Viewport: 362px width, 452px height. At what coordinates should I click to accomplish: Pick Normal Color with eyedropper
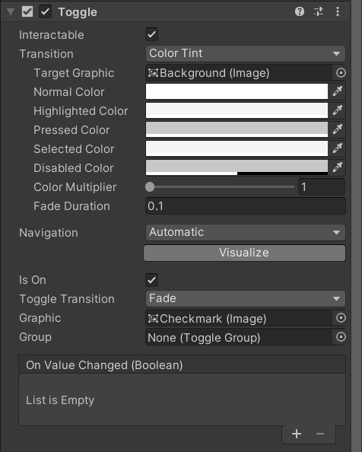click(338, 91)
